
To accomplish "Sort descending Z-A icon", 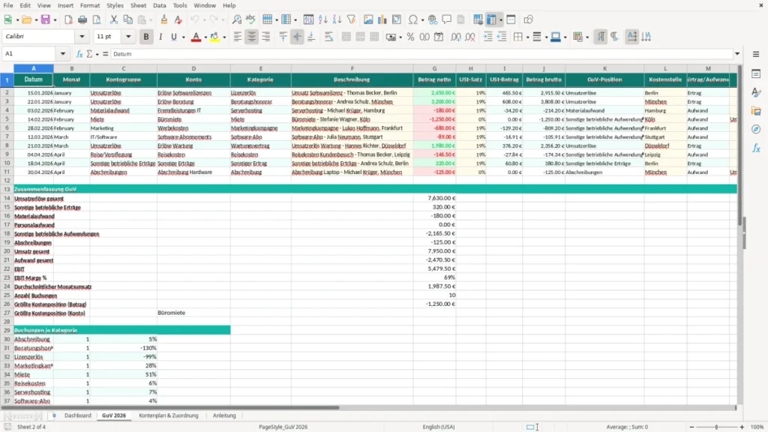I will coord(337,19).
